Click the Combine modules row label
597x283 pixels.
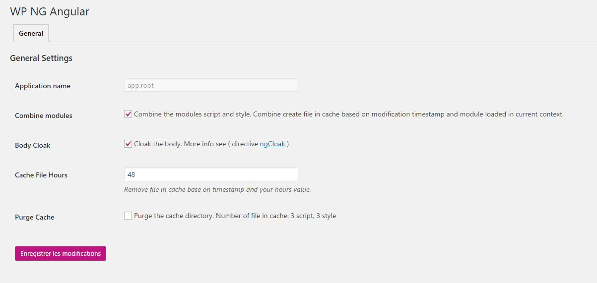[44, 115]
